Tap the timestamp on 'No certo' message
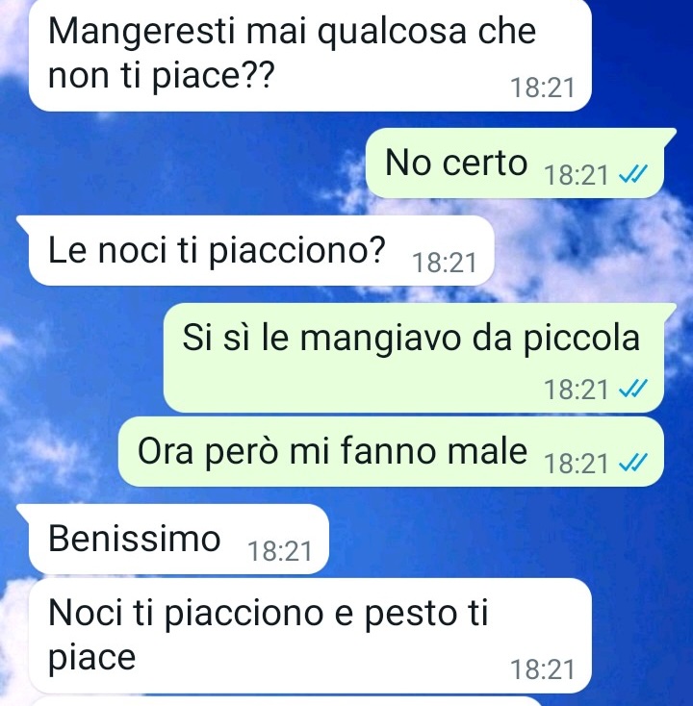The image size is (693, 706). coord(577,175)
